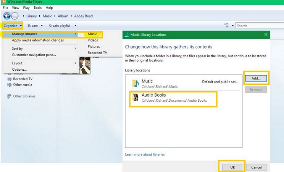Click the Windows Media Player title bar icon
The width and height of the screenshot is (284, 172).
[x=3, y=2]
